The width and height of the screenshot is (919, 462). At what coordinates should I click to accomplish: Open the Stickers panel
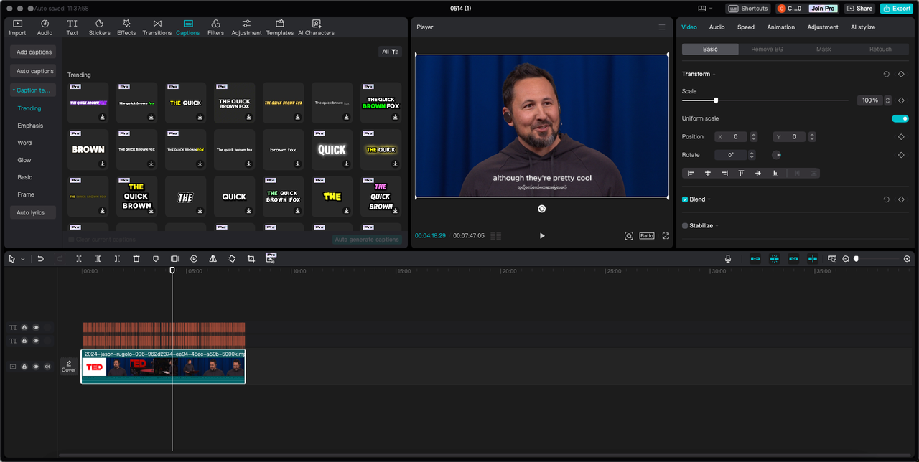click(x=99, y=27)
